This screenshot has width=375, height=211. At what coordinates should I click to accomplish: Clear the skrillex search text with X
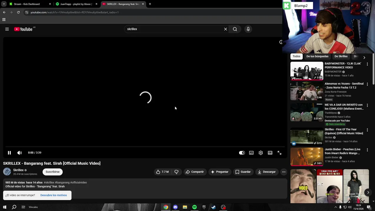pyautogui.click(x=226, y=29)
